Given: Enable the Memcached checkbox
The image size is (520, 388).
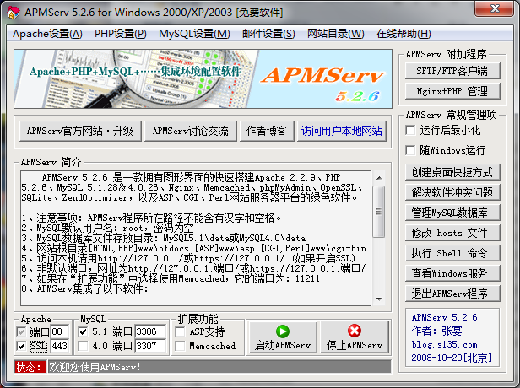Looking at the screenshot, I should 180,347.
